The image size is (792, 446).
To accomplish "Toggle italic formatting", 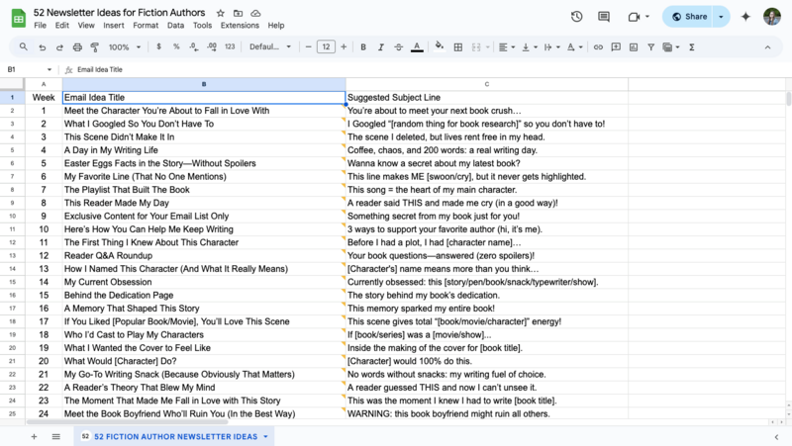I will (381, 46).
